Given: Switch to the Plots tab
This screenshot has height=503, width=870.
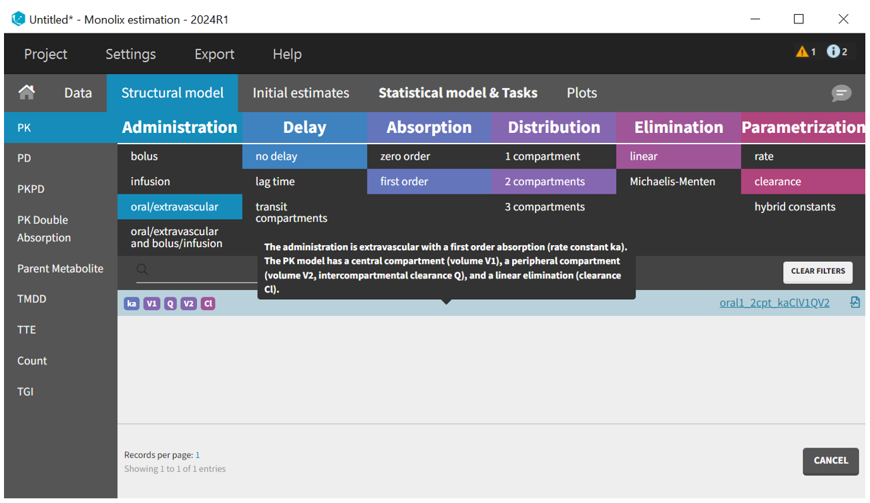Looking at the screenshot, I should [582, 93].
